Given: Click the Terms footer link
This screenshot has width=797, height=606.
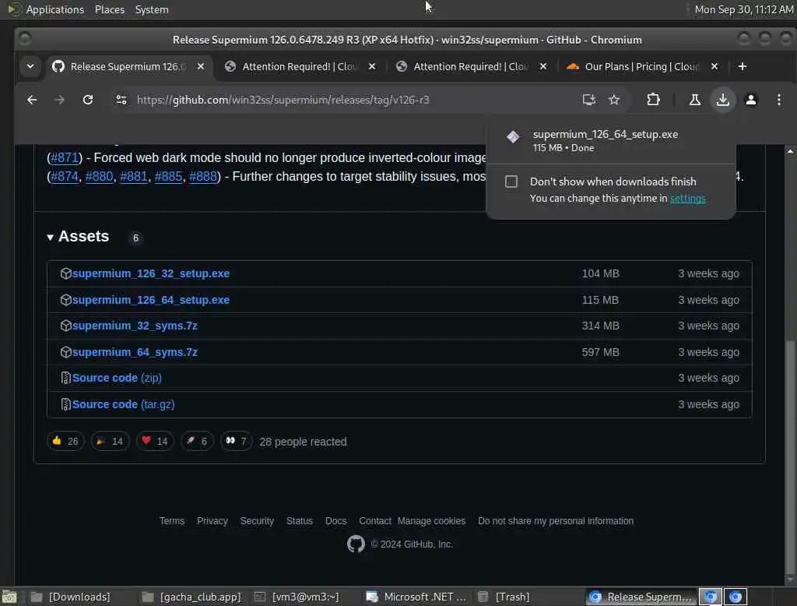Looking at the screenshot, I should (x=172, y=521).
